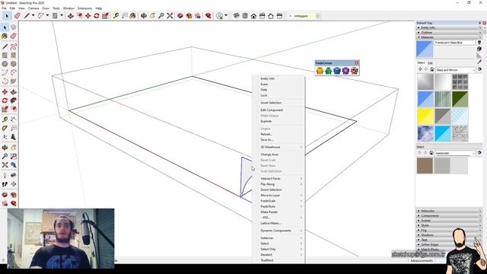Expand the Outliner panel
Viewport: 487px width, 274px height.
click(x=449, y=32)
